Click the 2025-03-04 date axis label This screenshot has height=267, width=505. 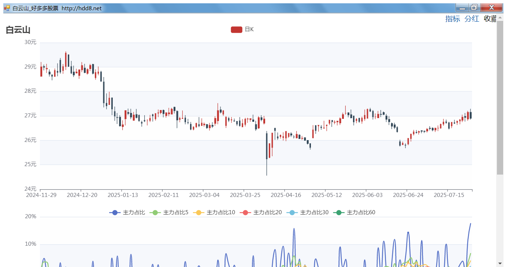pyautogui.click(x=204, y=195)
